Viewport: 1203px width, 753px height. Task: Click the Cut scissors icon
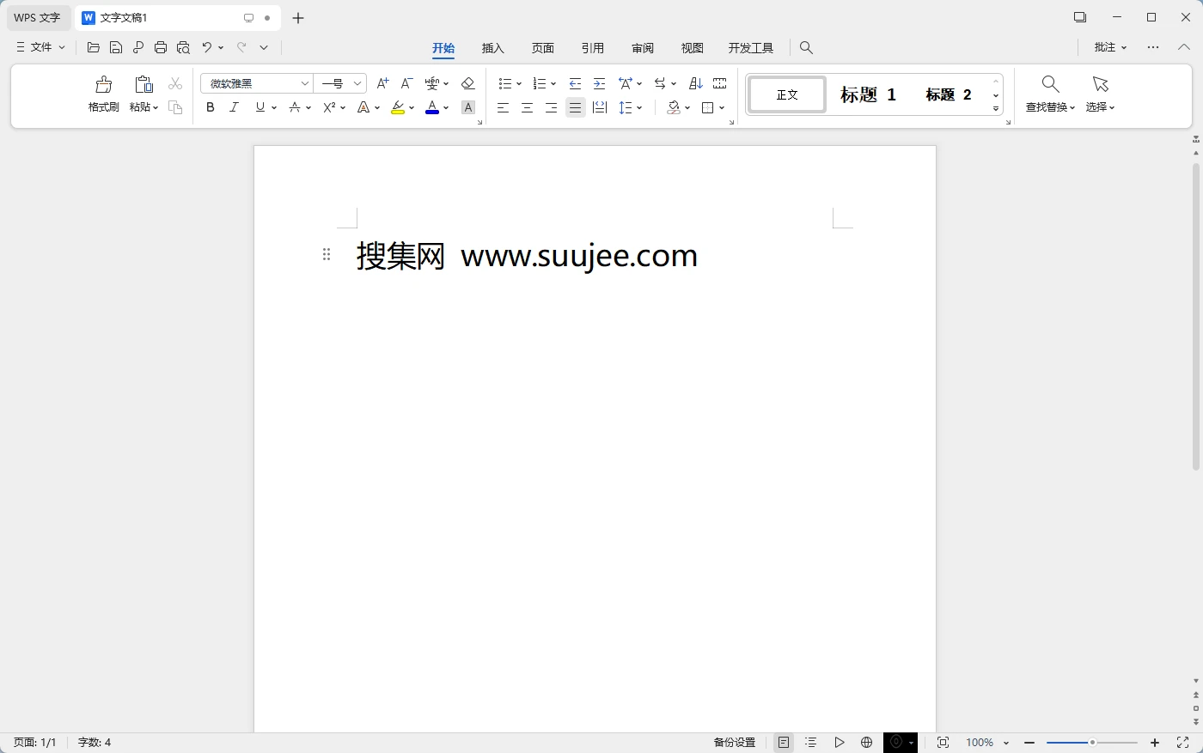pos(175,83)
